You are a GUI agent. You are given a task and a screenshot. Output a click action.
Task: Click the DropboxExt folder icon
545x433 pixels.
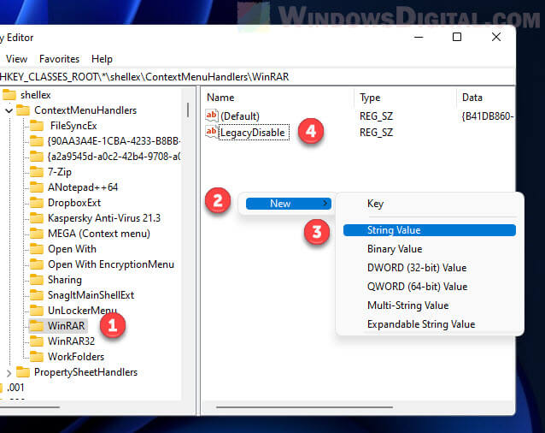(x=37, y=203)
